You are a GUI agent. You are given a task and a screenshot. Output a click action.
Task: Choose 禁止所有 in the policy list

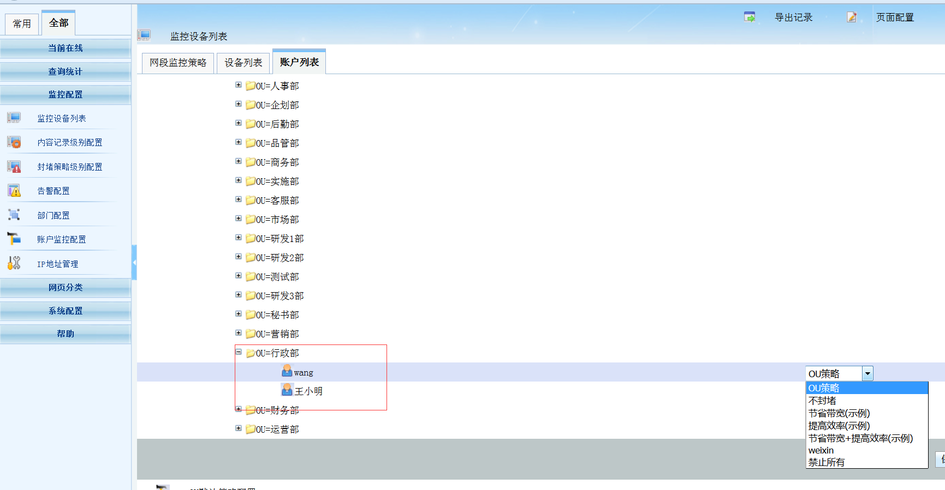827,462
